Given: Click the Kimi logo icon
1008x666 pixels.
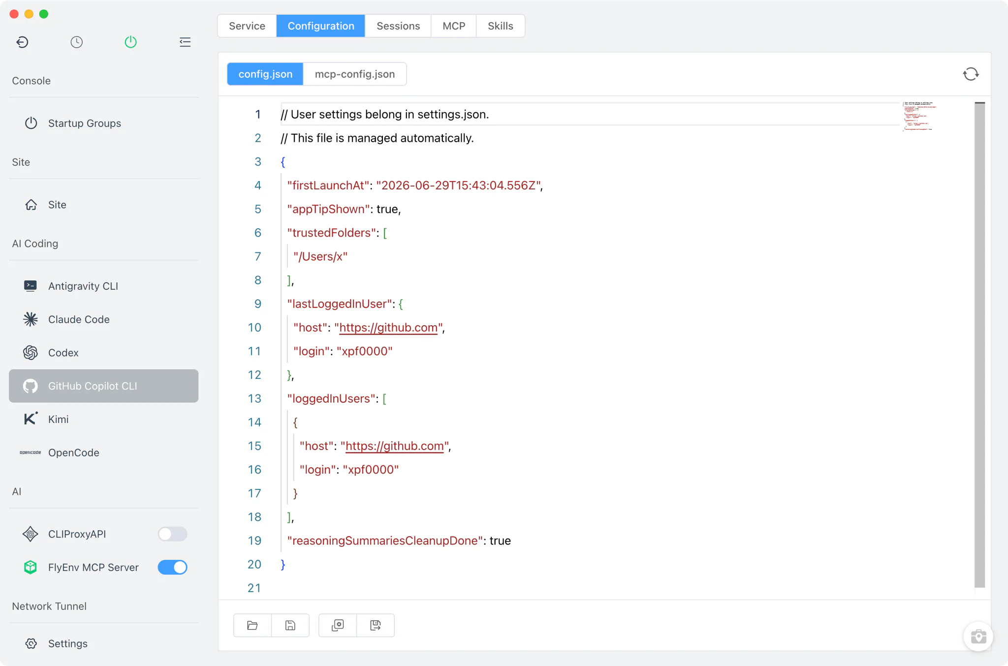Looking at the screenshot, I should point(31,419).
